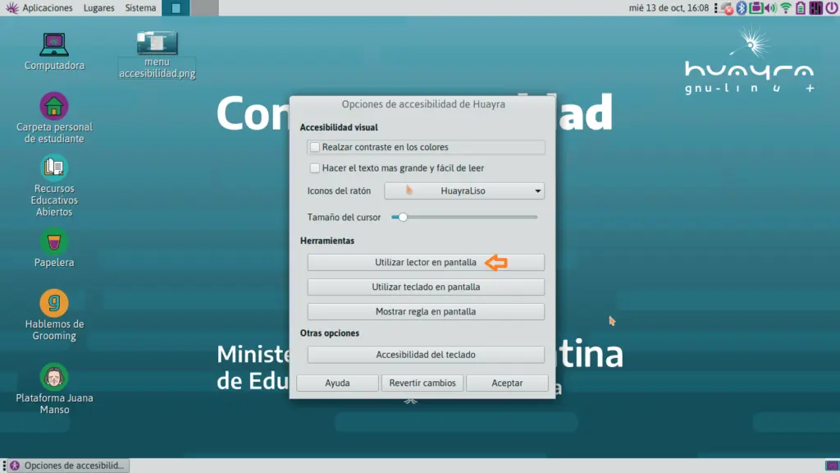This screenshot has height=473, width=840.
Task: Click the Otras opciones section heading
Action: click(330, 333)
